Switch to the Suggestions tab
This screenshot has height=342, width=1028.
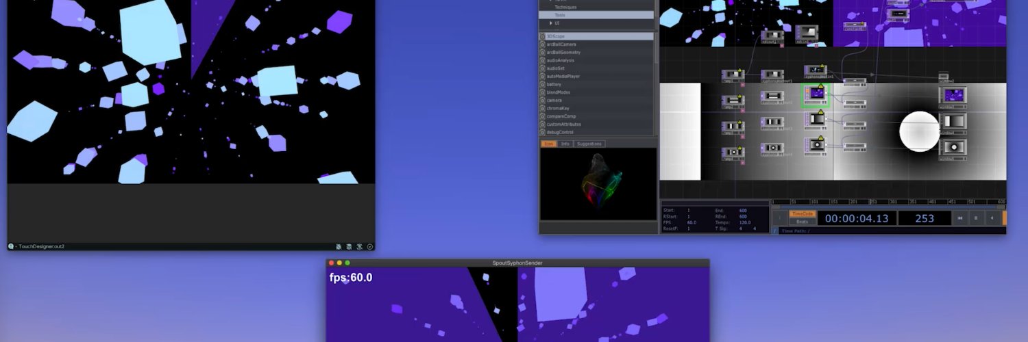point(589,144)
